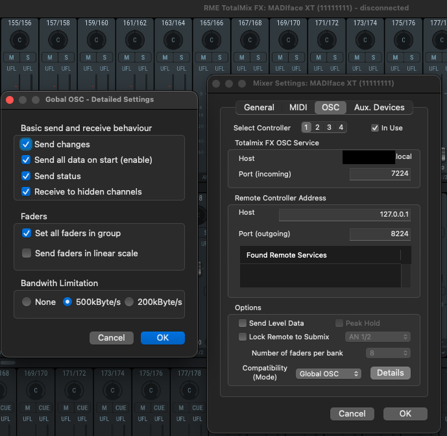Select Controller 4
Viewport: 447px width, 436px height.
[x=341, y=127]
